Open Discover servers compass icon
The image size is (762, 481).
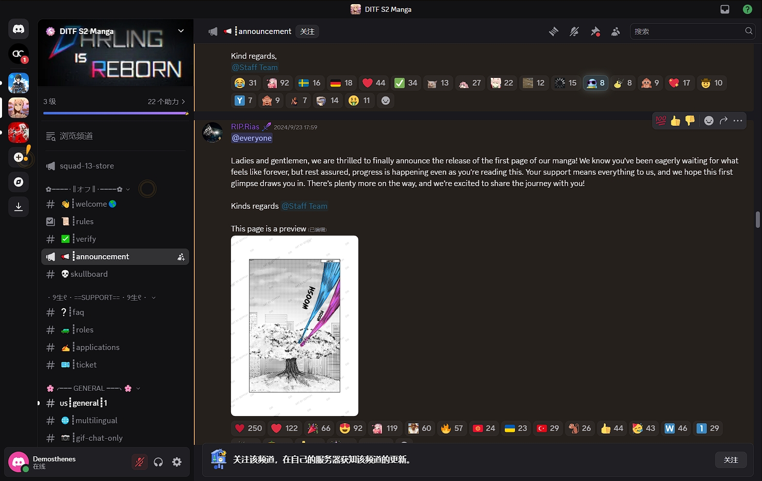pos(19,182)
